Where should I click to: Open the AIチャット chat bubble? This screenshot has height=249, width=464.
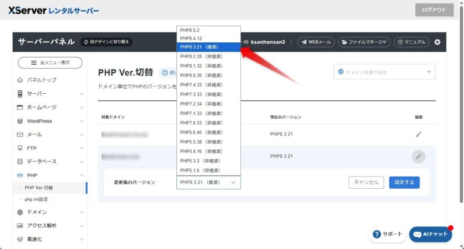pyautogui.click(x=430, y=234)
